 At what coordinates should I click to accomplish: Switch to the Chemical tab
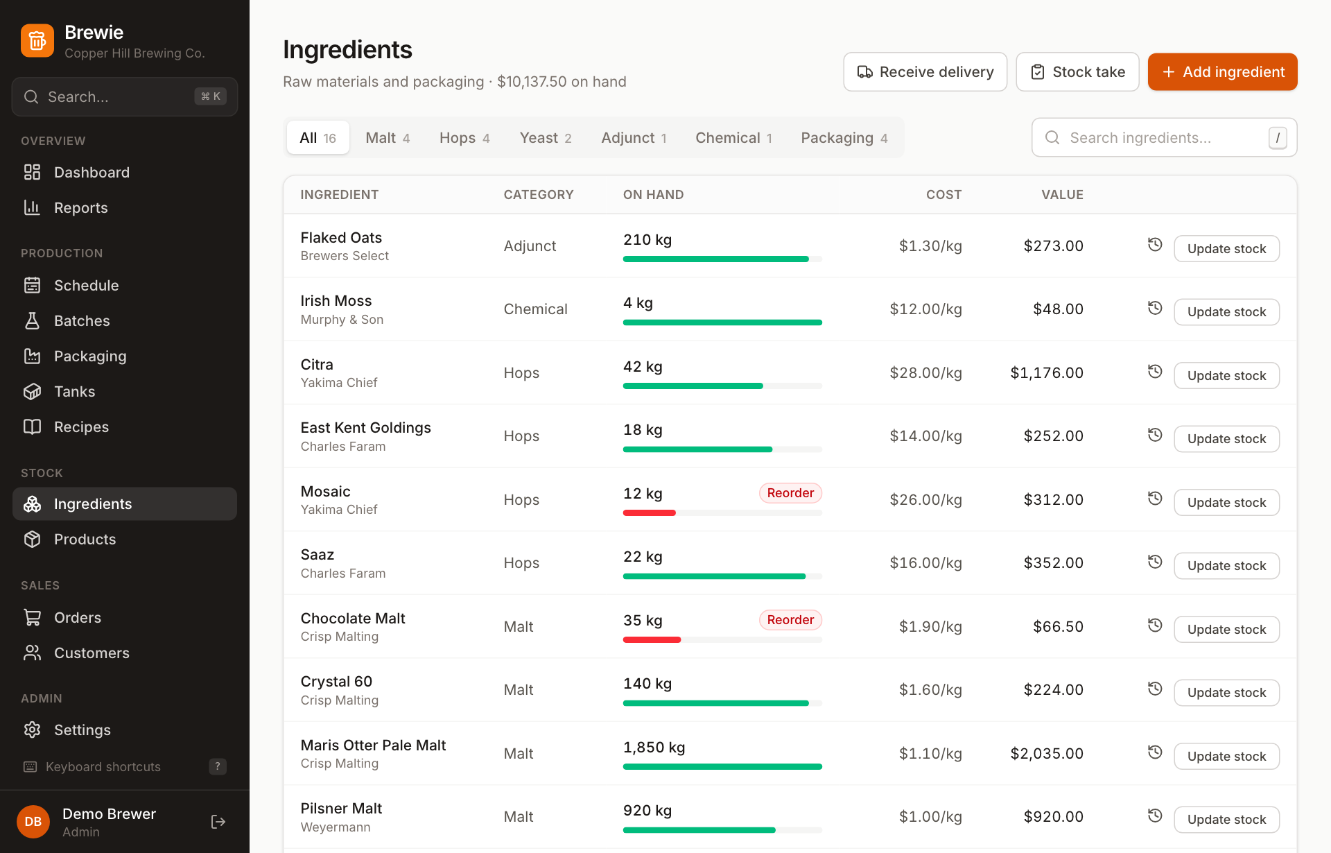tap(733, 137)
